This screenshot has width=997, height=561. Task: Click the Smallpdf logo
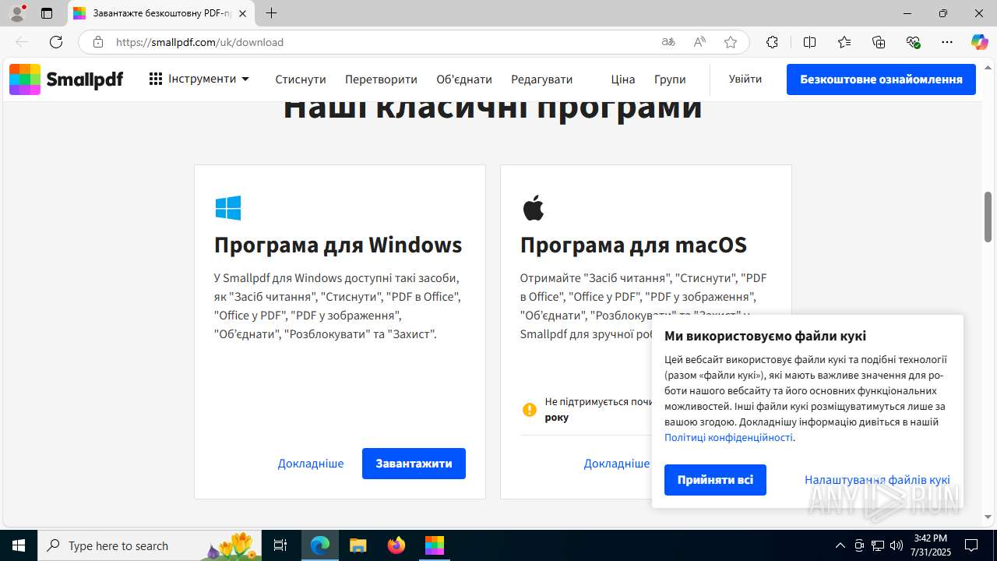66,79
